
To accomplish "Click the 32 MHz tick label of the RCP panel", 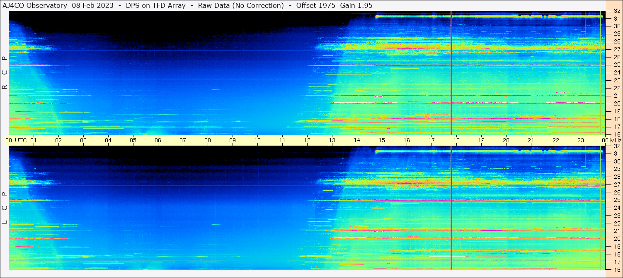I will (x=616, y=11).
